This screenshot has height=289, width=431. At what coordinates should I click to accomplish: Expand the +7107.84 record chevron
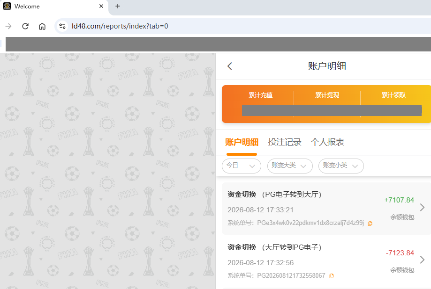coord(423,207)
